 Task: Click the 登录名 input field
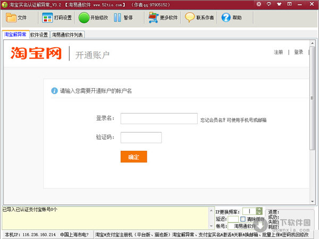point(159,118)
